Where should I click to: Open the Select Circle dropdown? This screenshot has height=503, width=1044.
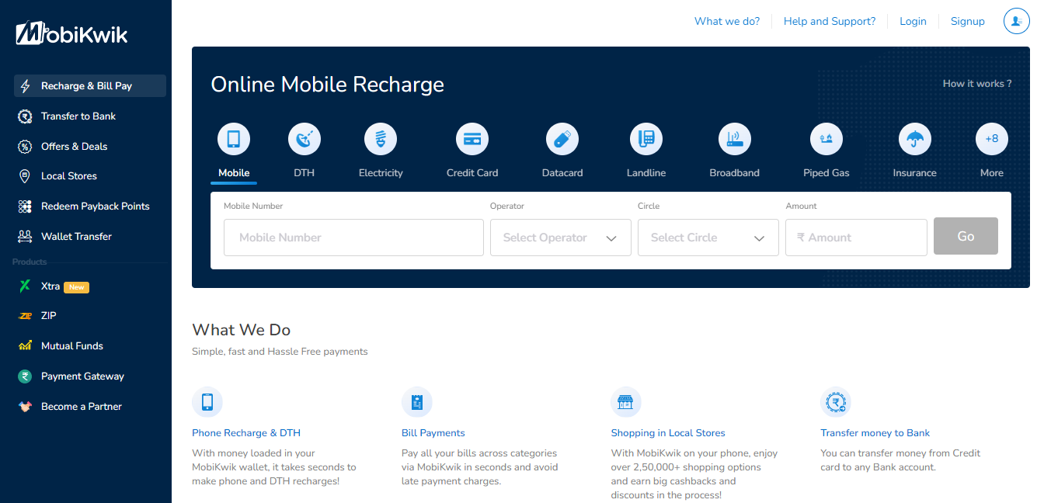click(x=708, y=238)
